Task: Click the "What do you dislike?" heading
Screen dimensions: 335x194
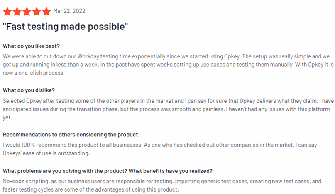Action: click(29, 90)
